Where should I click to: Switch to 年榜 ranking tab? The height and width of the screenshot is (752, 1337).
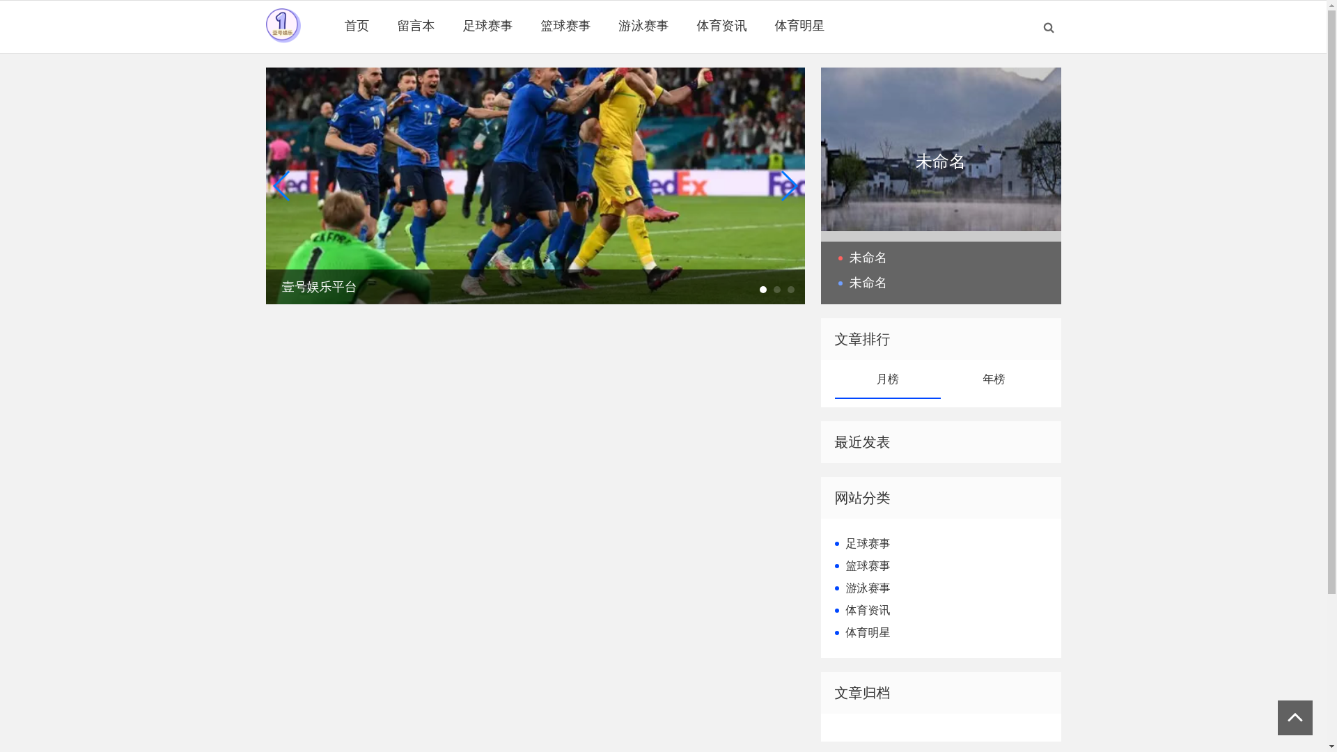click(994, 379)
